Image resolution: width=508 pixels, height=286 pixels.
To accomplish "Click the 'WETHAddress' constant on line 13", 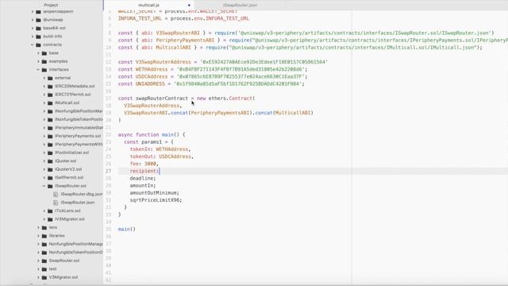I will pyautogui.click(x=152, y=69).
